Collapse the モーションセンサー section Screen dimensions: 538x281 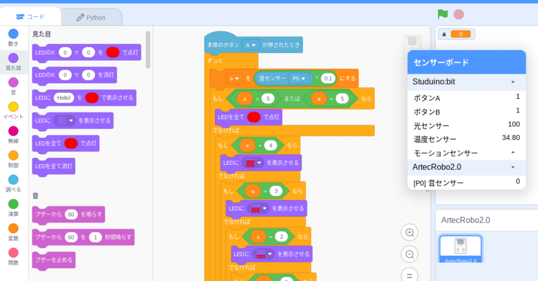[x=512, y=153]
